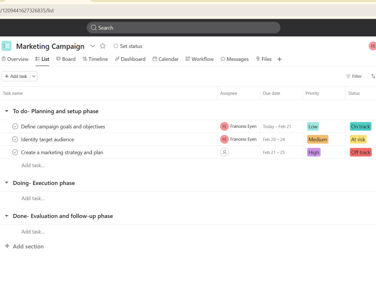
Task: Open task Create a marketing strategy and plan
Action: [x=62, y=152]
